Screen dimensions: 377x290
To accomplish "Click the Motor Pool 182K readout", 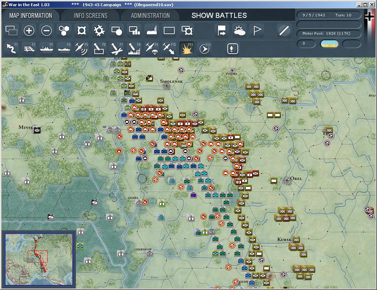I will (x=329, y=33).
